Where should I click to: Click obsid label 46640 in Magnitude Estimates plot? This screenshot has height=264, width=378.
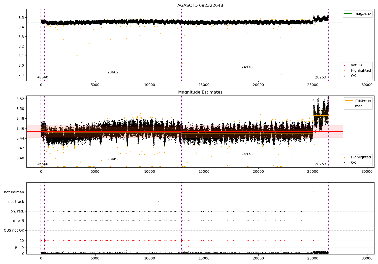pos(43,164)
